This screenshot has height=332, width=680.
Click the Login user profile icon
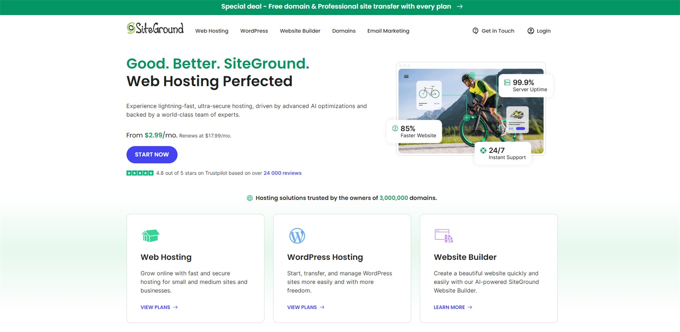[x=530, y=31]
